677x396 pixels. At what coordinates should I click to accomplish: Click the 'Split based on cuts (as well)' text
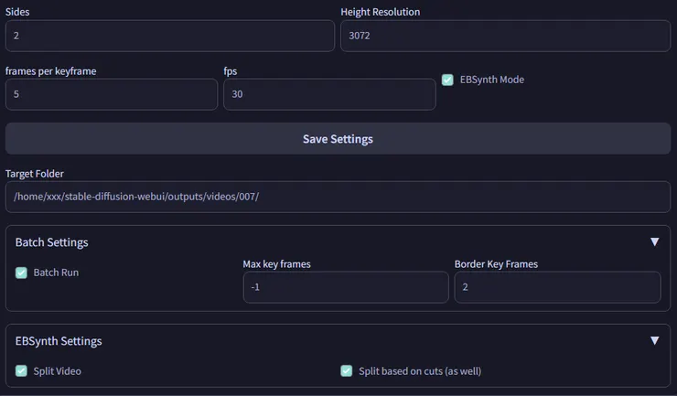(419, 370)
